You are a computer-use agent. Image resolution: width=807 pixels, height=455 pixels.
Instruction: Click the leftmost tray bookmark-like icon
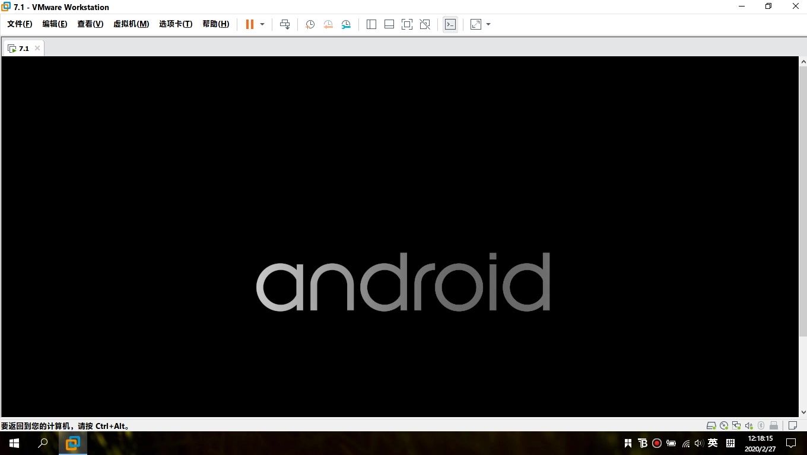point(628,443)
